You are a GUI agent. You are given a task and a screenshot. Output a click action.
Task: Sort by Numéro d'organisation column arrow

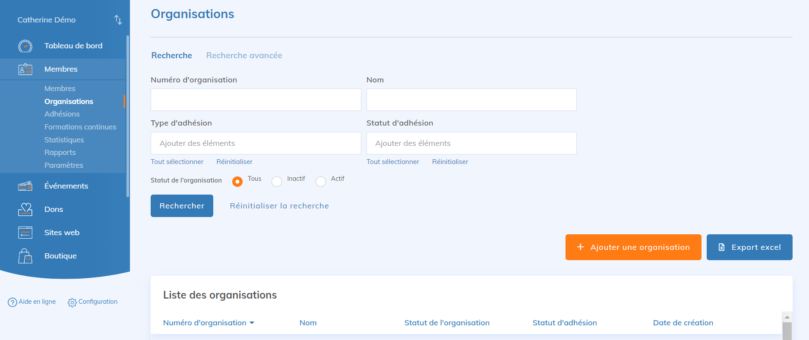pyautogui.click(x=252, y=323)
